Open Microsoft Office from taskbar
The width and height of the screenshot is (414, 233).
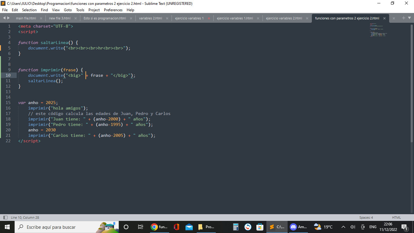[176, 227]
